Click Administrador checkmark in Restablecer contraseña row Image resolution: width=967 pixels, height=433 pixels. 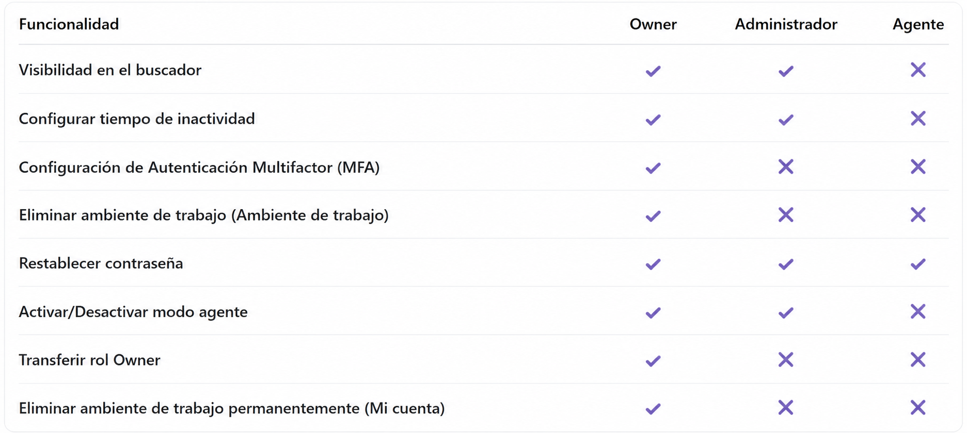click(786, 264)
